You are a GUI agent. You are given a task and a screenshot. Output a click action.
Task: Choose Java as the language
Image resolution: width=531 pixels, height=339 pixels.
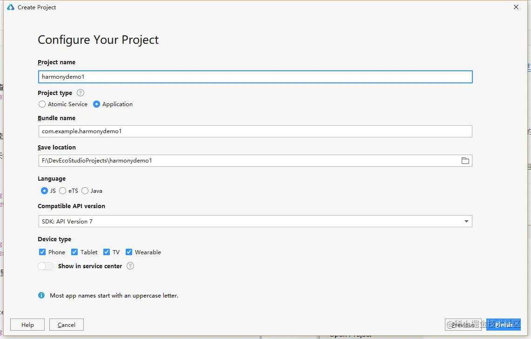[x=85, y=191]
